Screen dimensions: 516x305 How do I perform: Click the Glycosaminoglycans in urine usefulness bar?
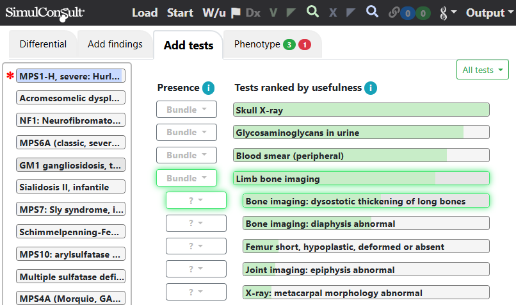click(x=361, y=133)
